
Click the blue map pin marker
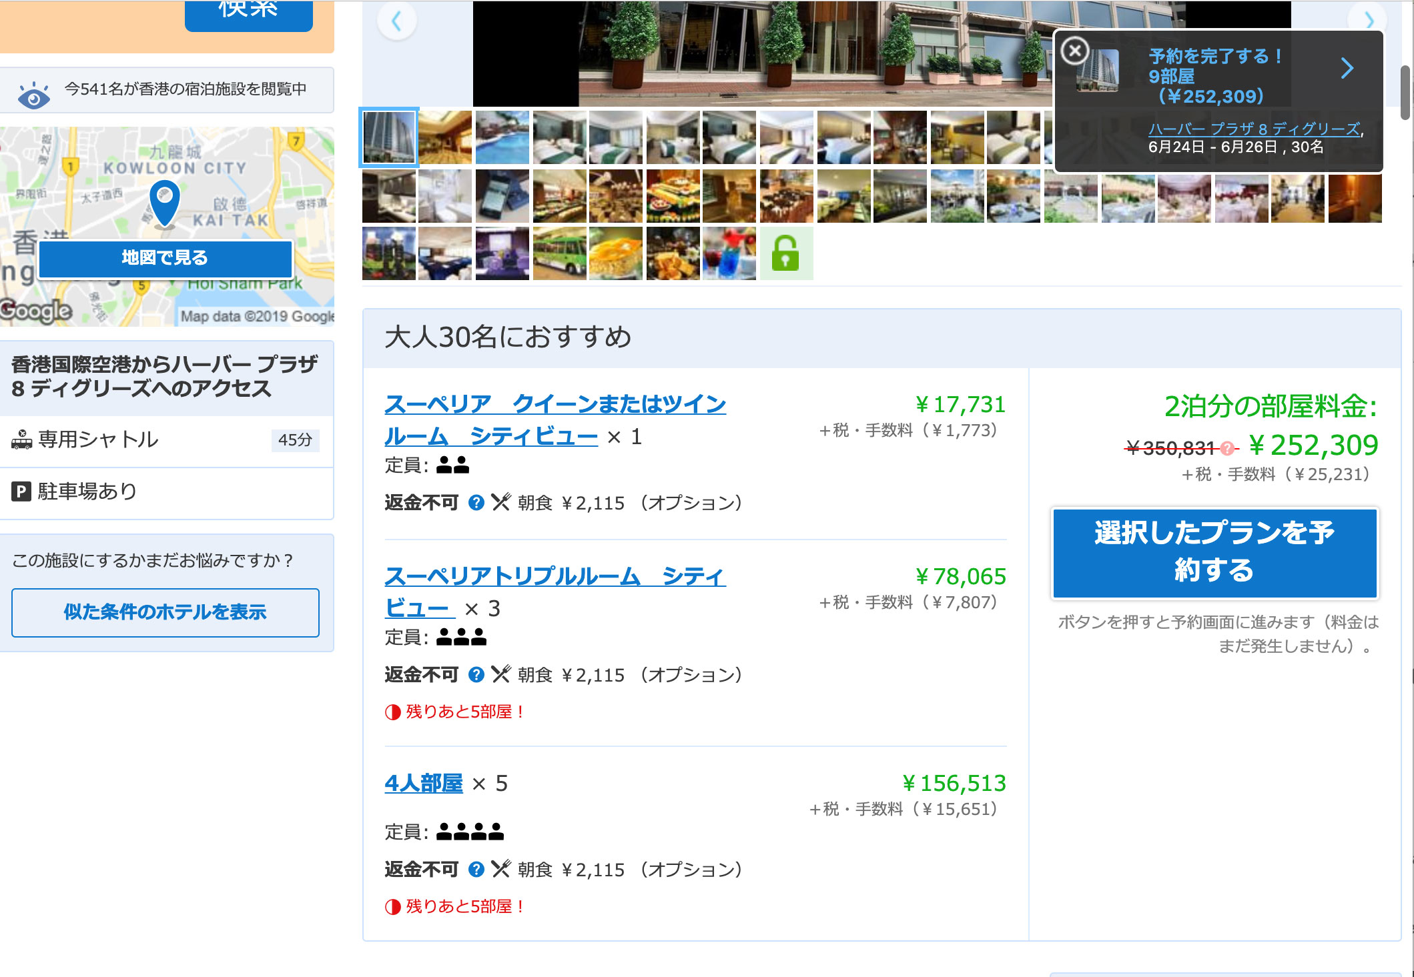point(164,204)
